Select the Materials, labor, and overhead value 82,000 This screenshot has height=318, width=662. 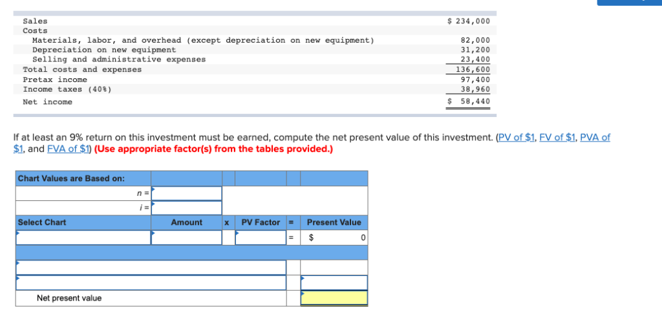[x=475, y=40]
